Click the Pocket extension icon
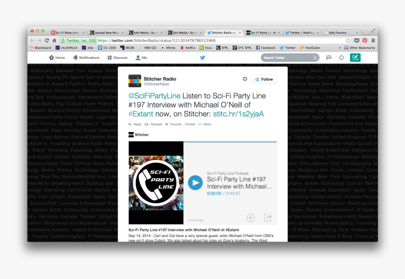Viewport: 405px width, 279px height. [356, 41]
